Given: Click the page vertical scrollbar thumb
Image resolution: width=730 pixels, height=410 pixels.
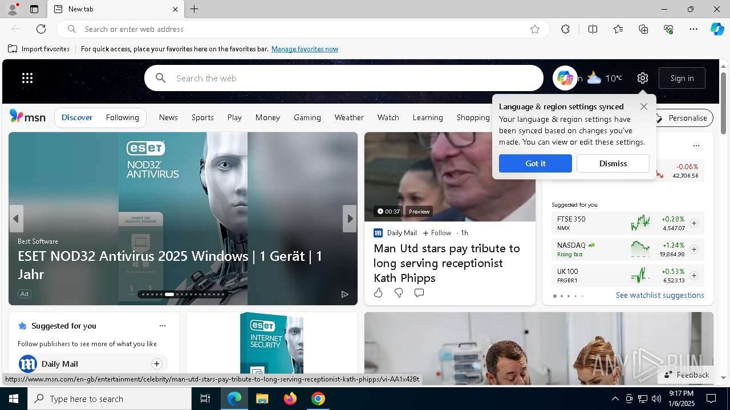Looking at the screenshot, I should point(723,104).
